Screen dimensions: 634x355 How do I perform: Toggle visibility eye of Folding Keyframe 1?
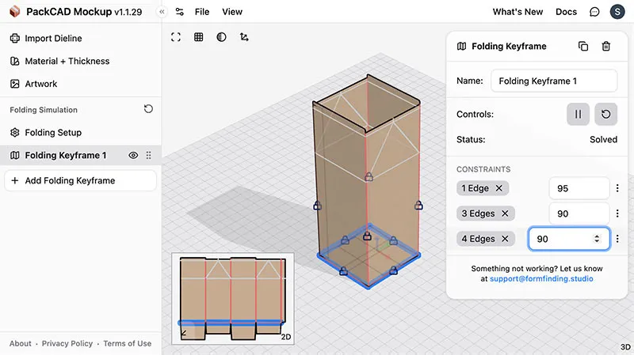click(133, 155)
